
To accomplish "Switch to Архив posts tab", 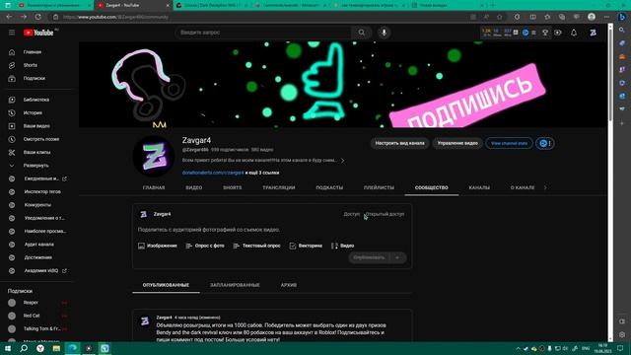I will (x=289, y=285).
